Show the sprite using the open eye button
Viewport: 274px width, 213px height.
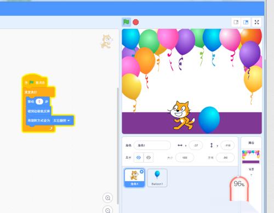(139, 158)
